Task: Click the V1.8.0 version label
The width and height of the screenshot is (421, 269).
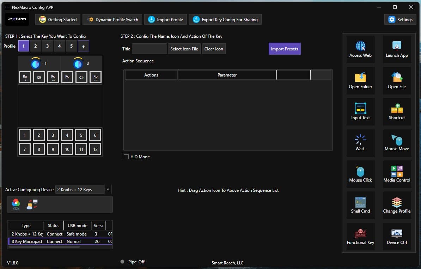Action: click(x=13, y=263)
